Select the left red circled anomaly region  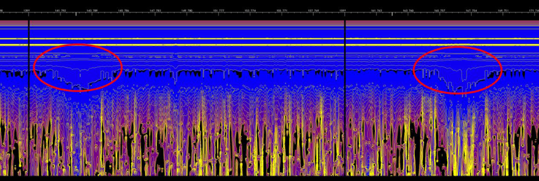click(x=78, y=68)
